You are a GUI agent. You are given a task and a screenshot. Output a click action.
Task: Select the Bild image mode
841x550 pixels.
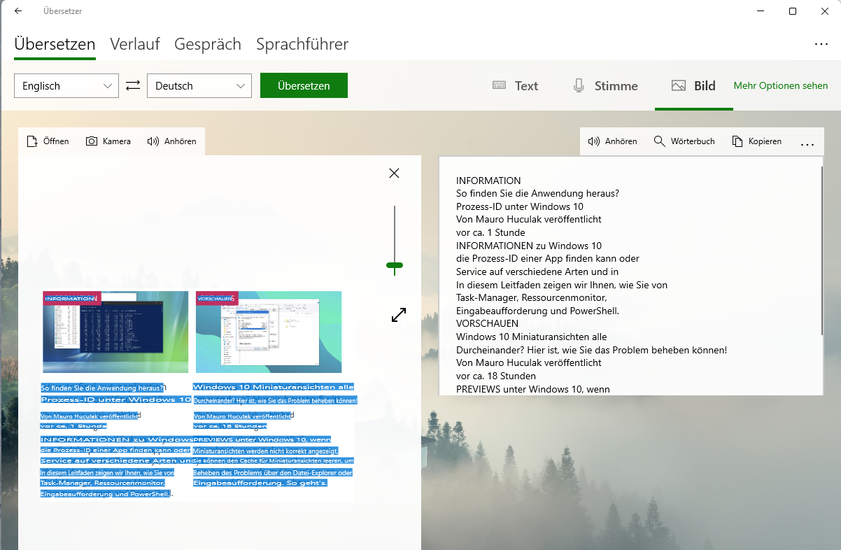tap(693, 86)
